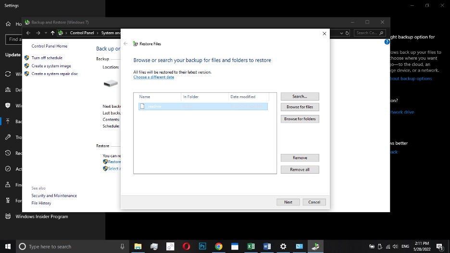This screenshot has width=450, height=253.
Task: Open Security and Maintenance link
Action: click(x=54, y=196)
